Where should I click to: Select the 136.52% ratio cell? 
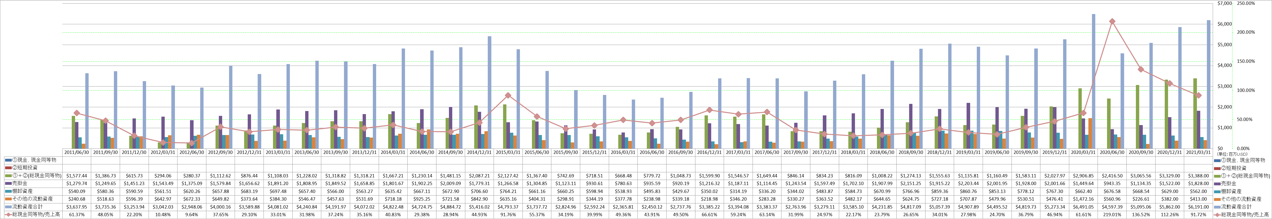tap(1141, 215)
